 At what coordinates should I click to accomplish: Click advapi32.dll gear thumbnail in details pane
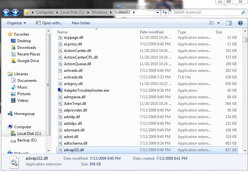[x=14, y=162]
